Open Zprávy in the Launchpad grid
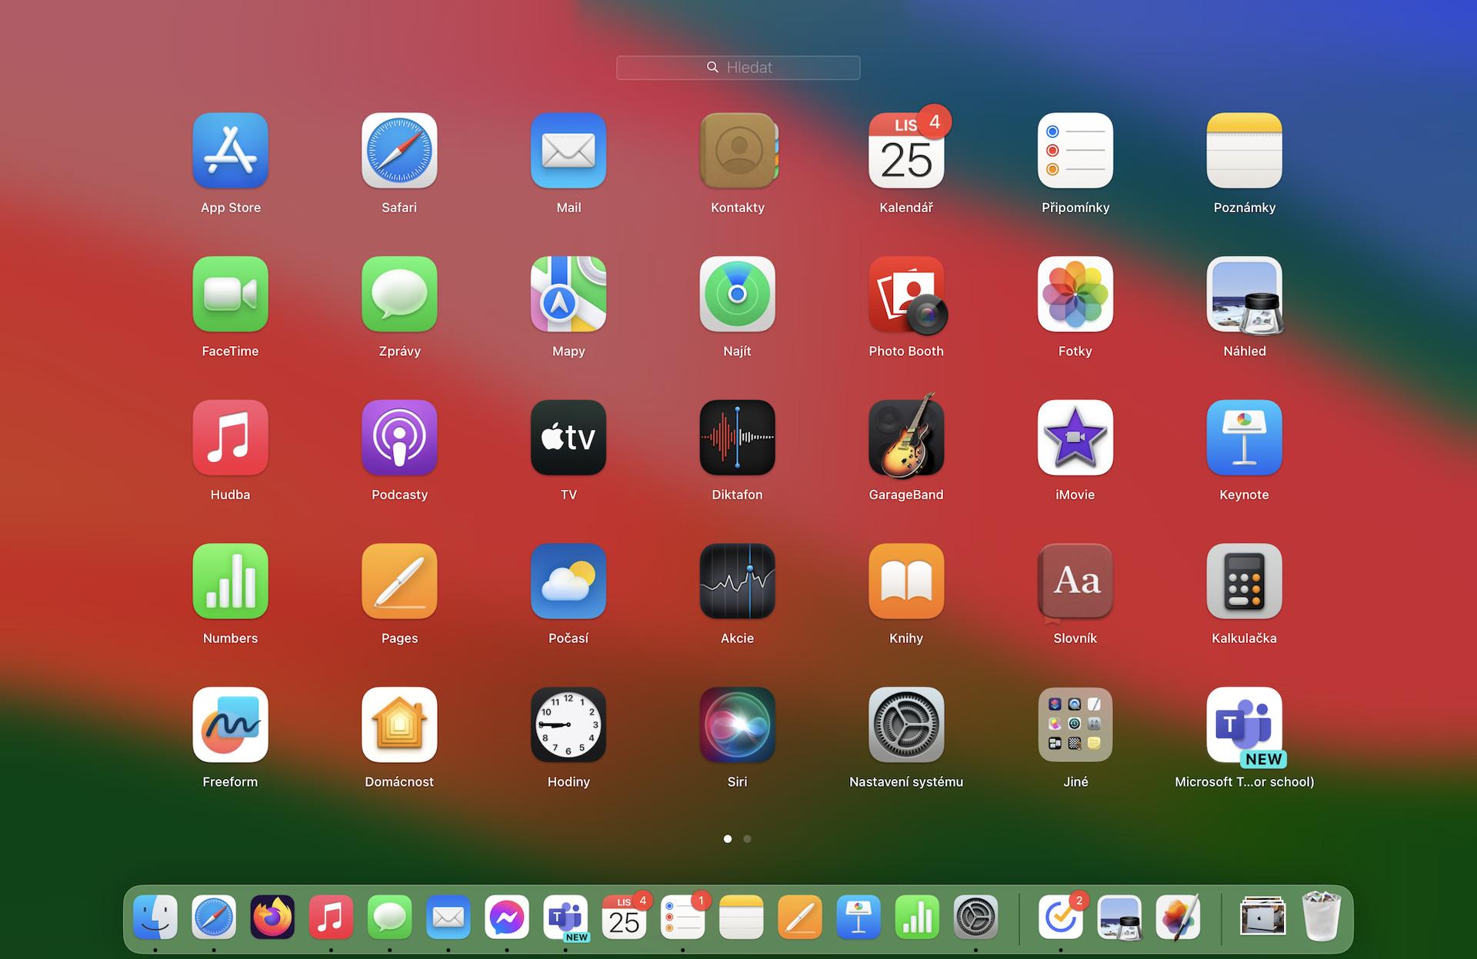Image resolution: width=1477 pixels, height=959 pixels. (399, 295)
